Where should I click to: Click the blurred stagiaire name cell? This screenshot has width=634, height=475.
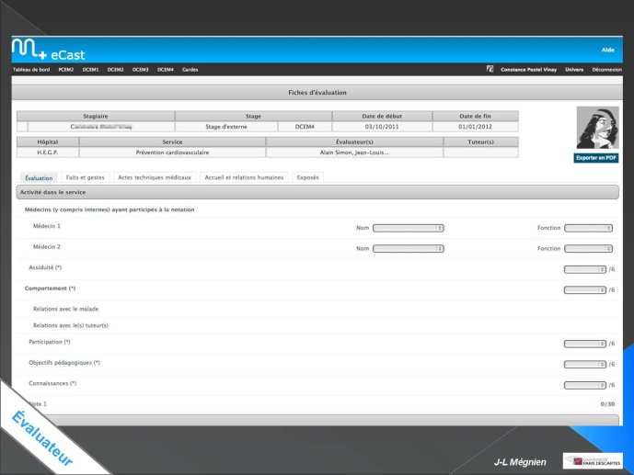(x=101, y=127)
